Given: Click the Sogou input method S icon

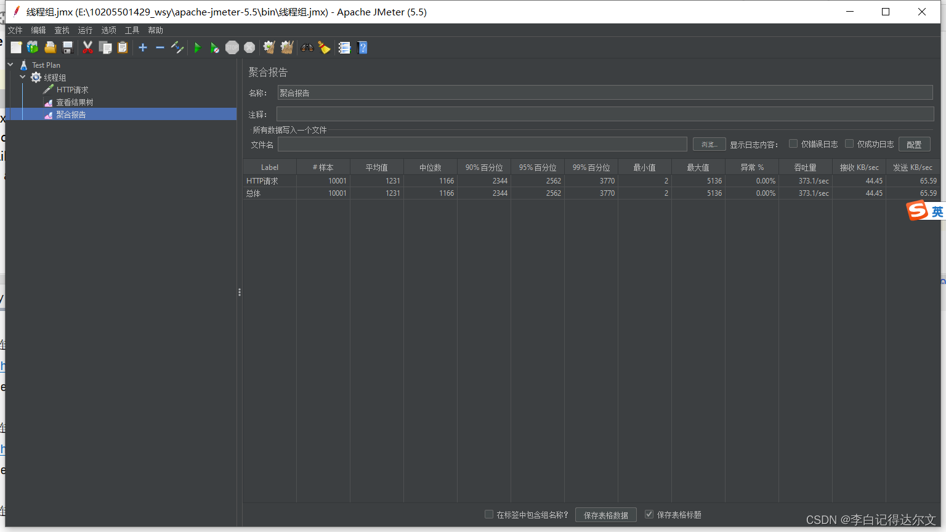Looking at the screenshot, I should (x=917, y=211).
